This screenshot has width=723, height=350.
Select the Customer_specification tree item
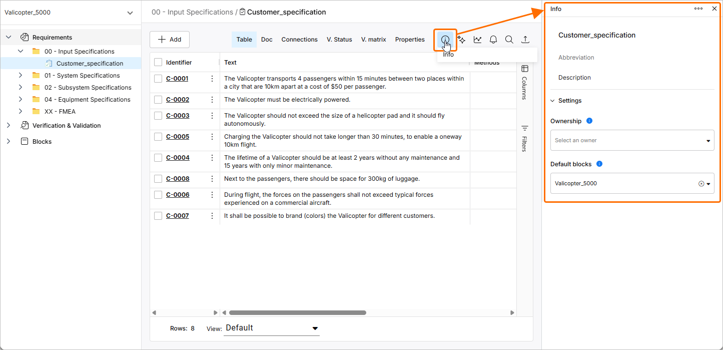tap(90, 63)
